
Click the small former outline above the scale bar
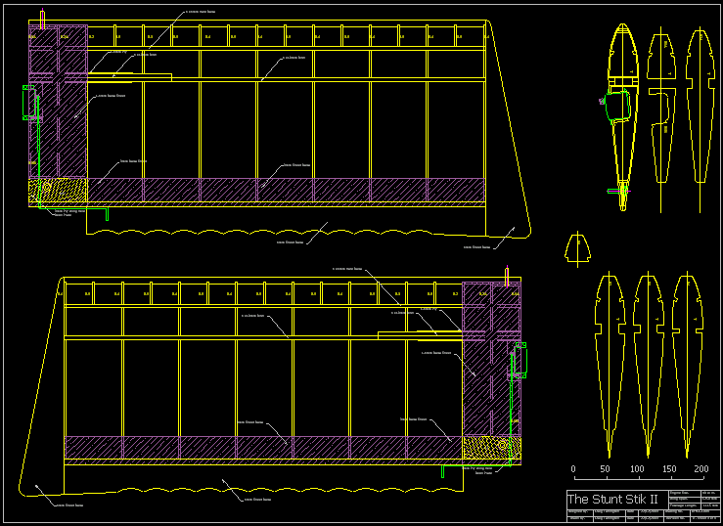(x=578, y=249)
